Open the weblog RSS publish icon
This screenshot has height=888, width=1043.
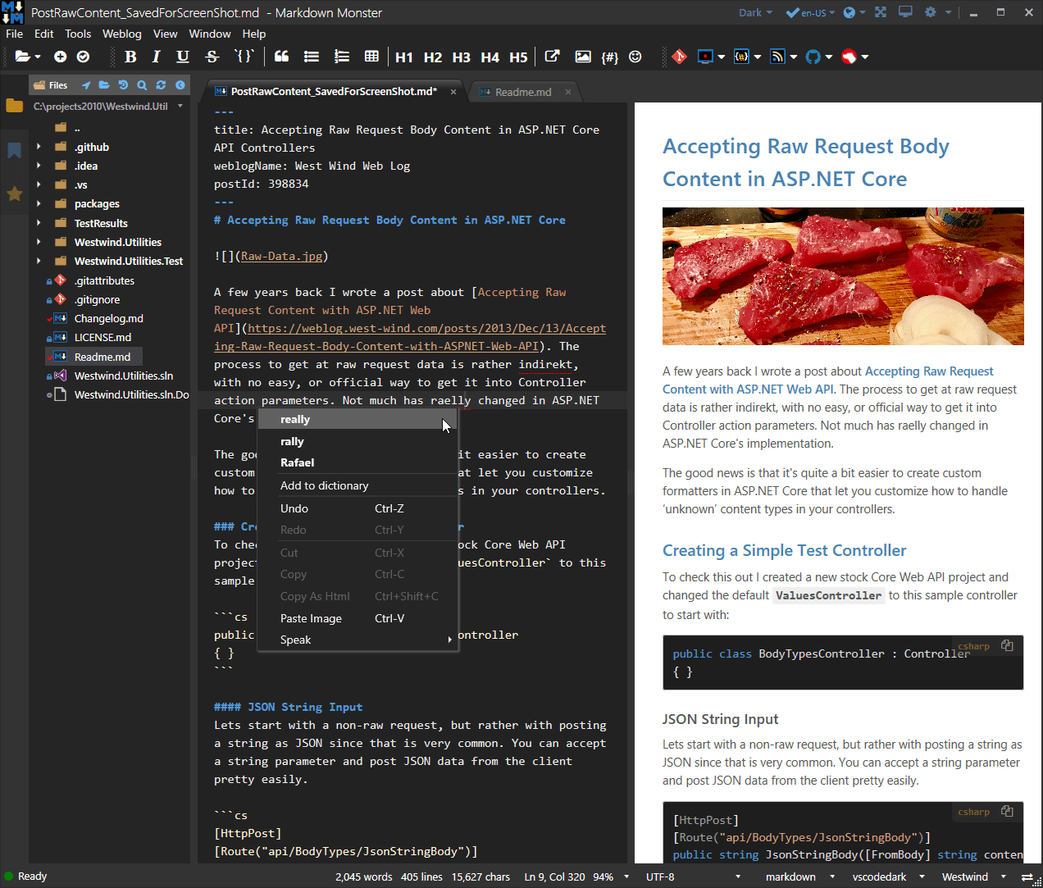[778, 57]
